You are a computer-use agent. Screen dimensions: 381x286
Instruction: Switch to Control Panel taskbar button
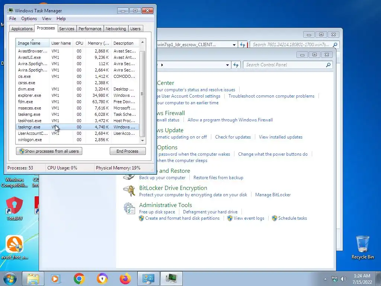[148, 279]
